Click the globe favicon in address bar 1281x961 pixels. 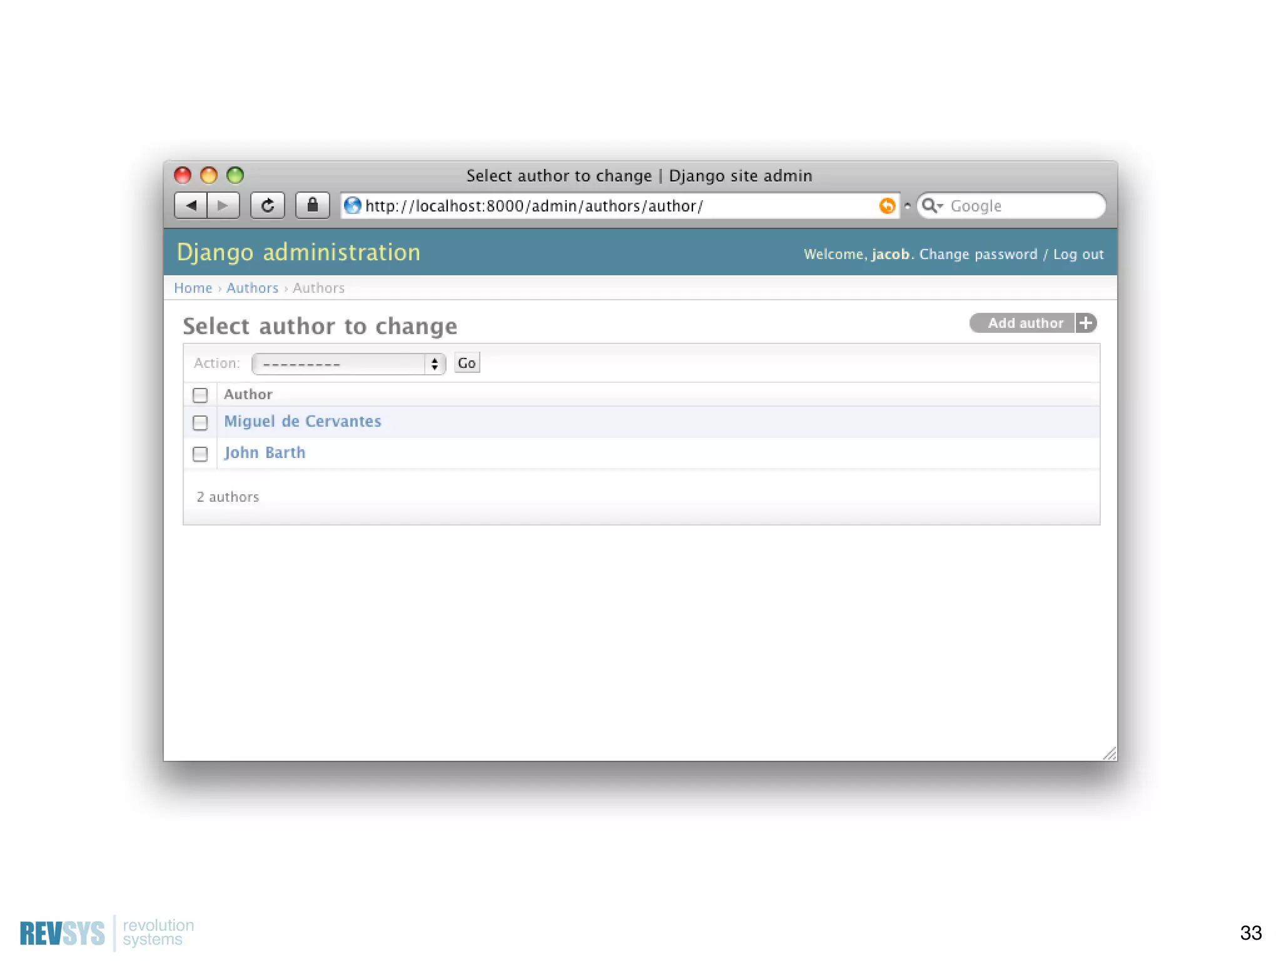pos(353,205)
